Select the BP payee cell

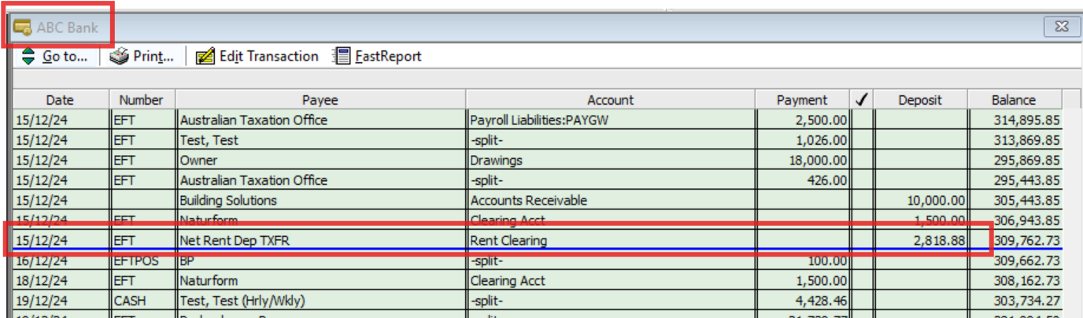[321, 261]
